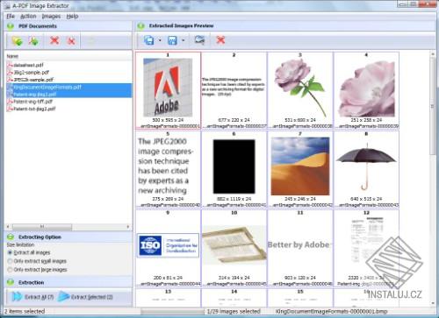Open the first Save icon dropdown arrow
This screenshot has height=318, width=439.
[x=160, y=40]
